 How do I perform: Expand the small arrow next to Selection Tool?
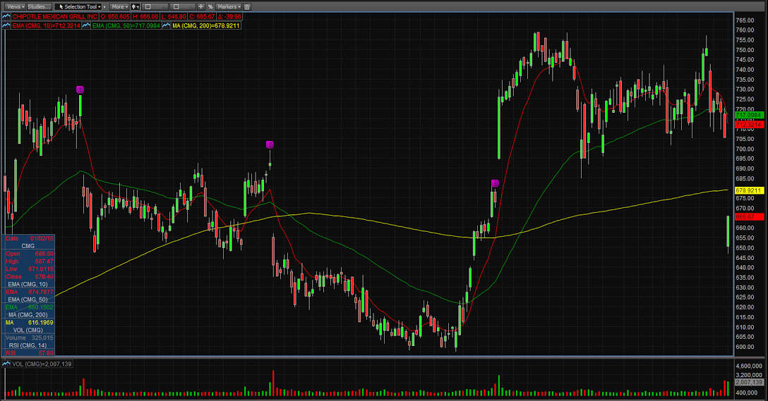click(x=104, y=7)
